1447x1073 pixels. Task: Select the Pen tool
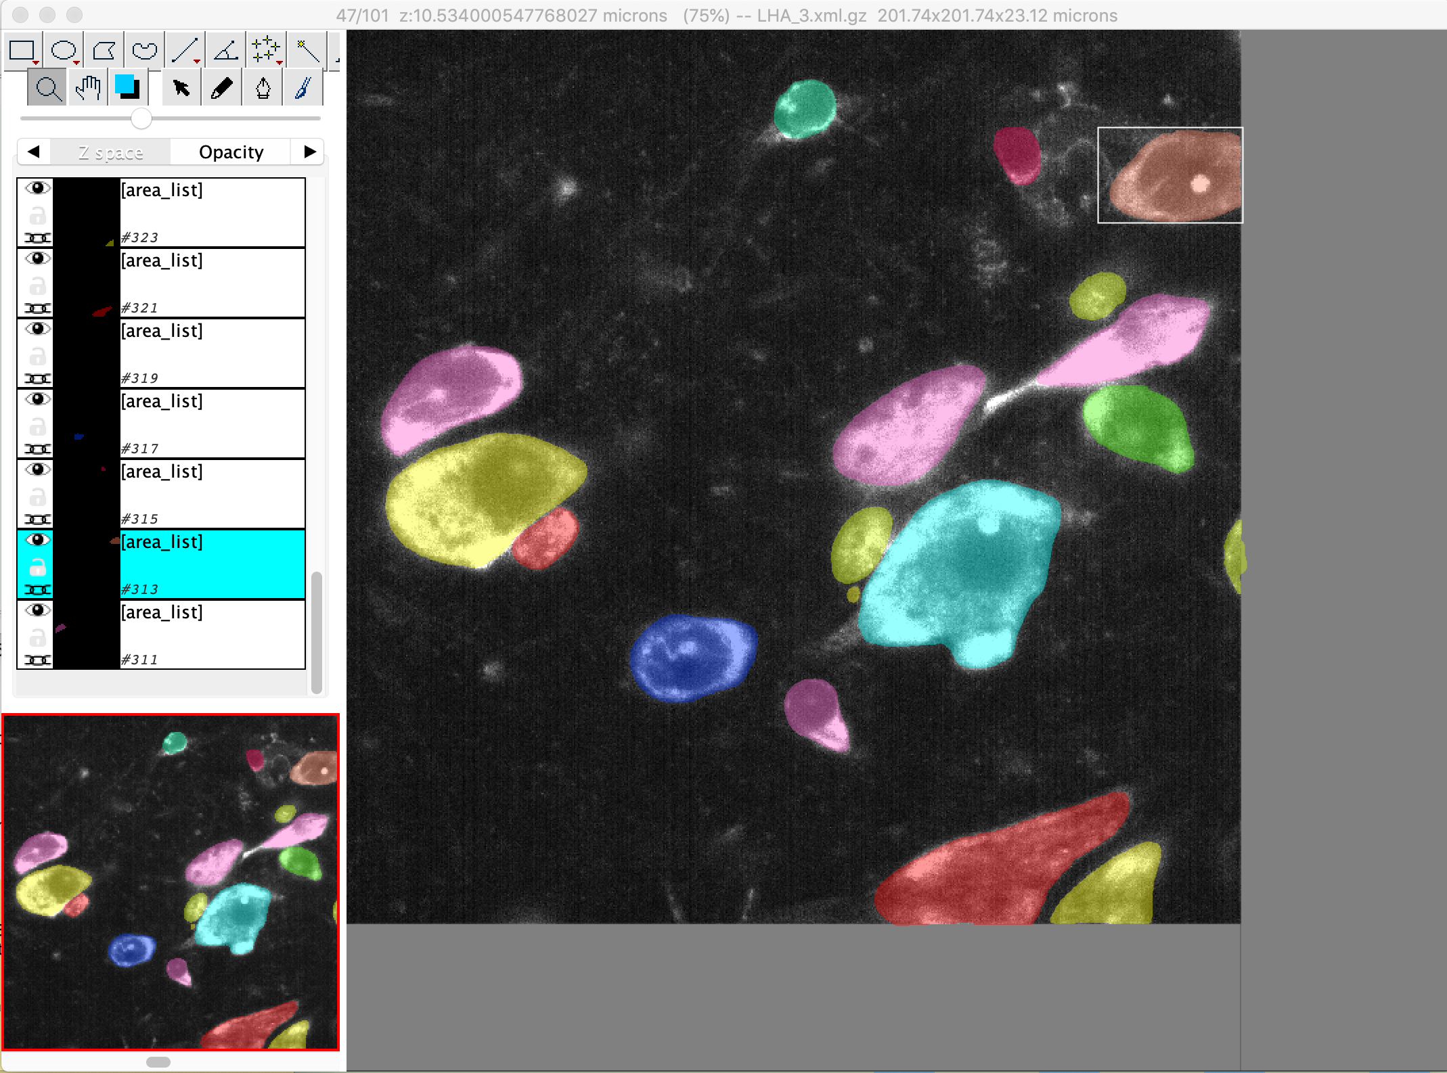pyautogui.click(x=263, y=89)
